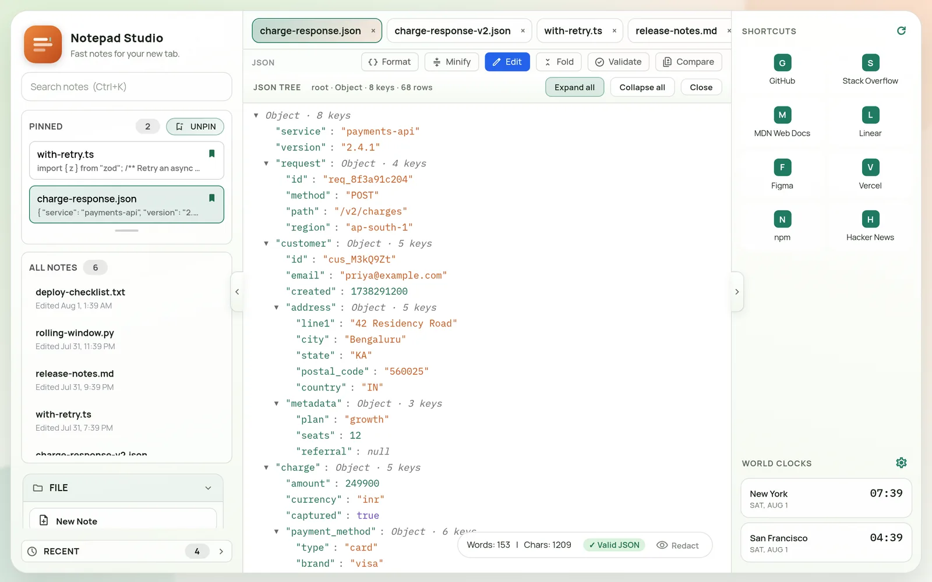Collapse the right shortcuts panel
This screenshot has height=582, width=932.
point(737,292)
